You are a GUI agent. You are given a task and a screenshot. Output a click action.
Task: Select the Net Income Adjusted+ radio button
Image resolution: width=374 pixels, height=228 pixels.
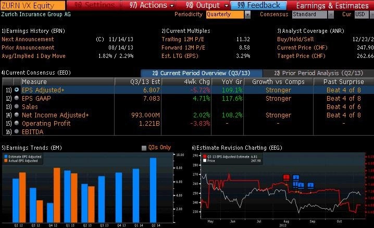coord(17,115)
